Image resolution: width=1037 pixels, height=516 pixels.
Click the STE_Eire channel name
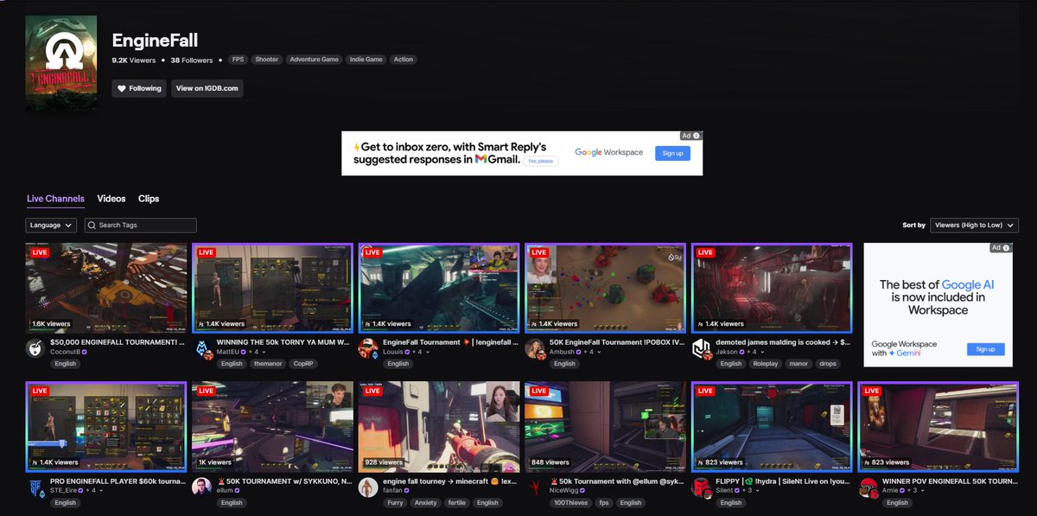pyautogui.click(x=63, y=490)
